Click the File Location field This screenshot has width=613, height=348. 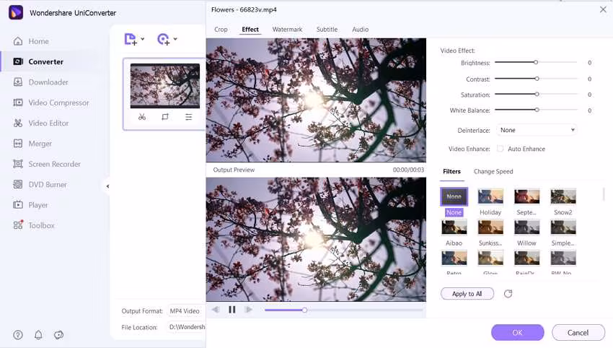(x=187, y=327)
